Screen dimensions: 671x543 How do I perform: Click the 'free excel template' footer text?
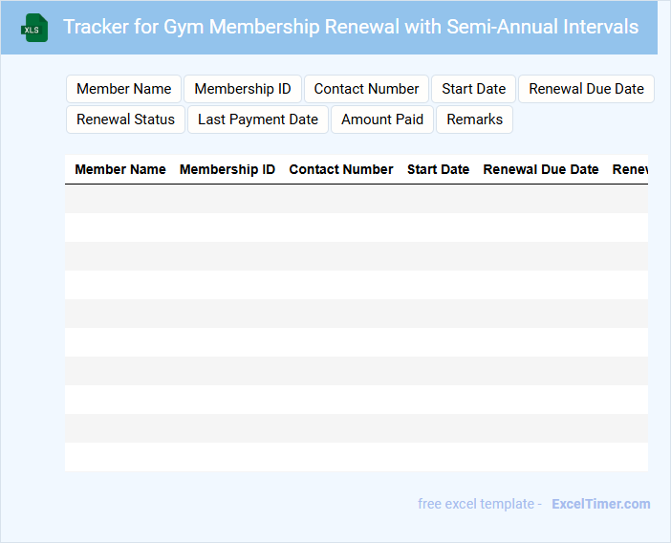(x=480, y=504)
